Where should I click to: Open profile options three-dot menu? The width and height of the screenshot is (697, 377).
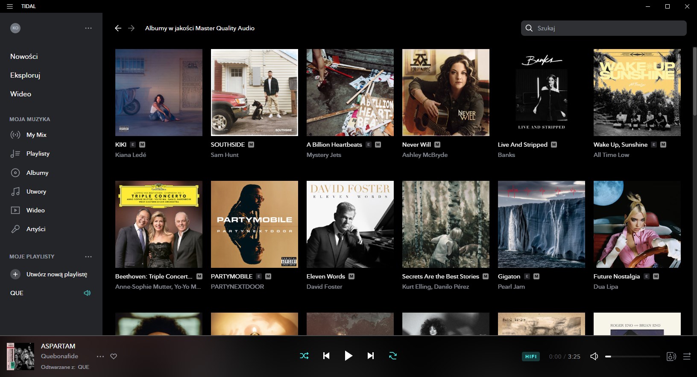(88, 28)
